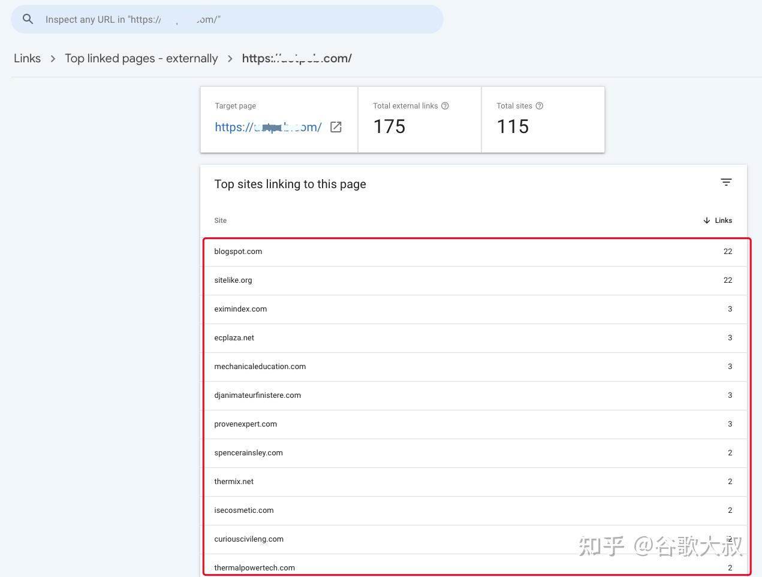Select the provenexpert.com row
Image resolution: width=762 pixels, height=577 pixels.
tap(474, 424)
